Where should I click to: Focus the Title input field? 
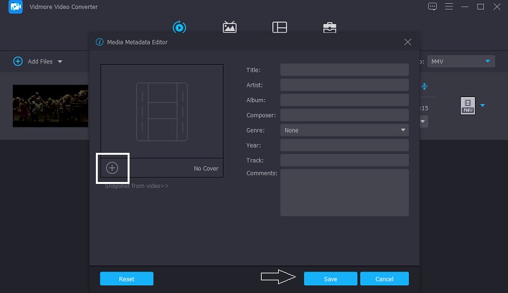344,70
